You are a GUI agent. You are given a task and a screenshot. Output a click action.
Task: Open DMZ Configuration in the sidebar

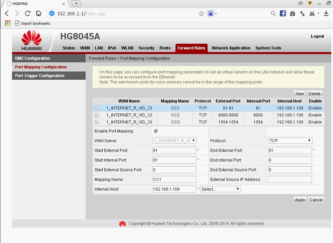pos(49,58)
